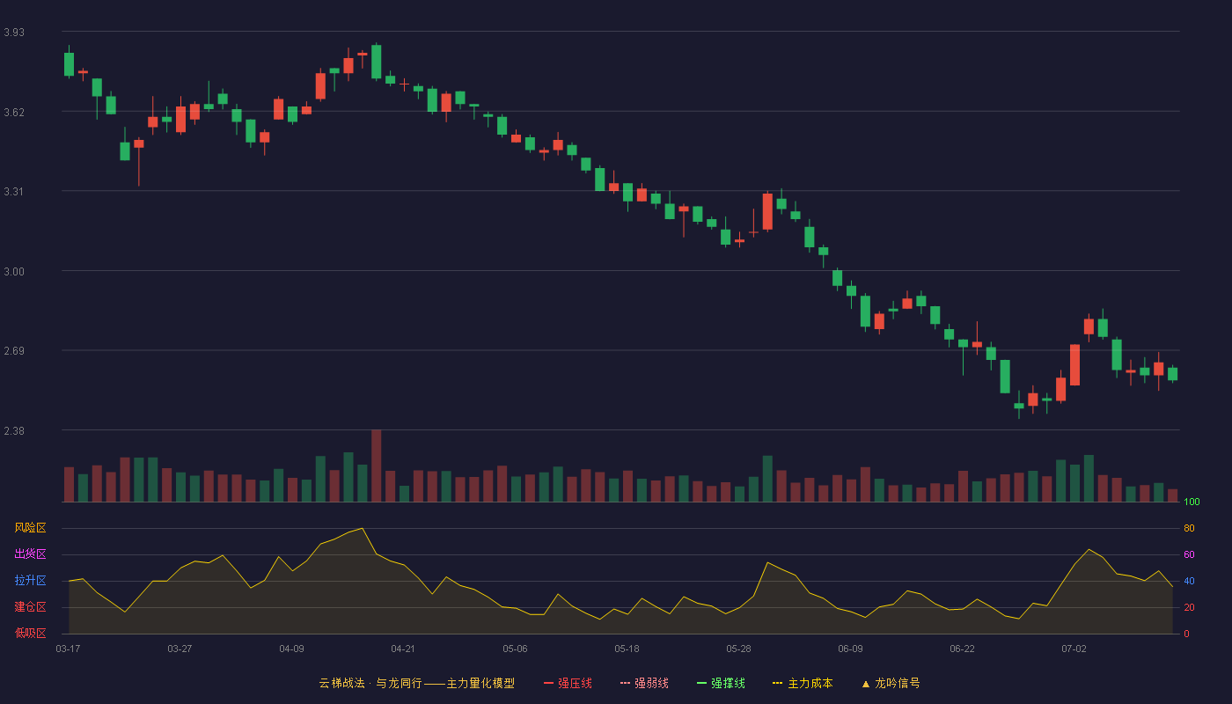Toggle the 强撑线 legend entry

[721, 683]
